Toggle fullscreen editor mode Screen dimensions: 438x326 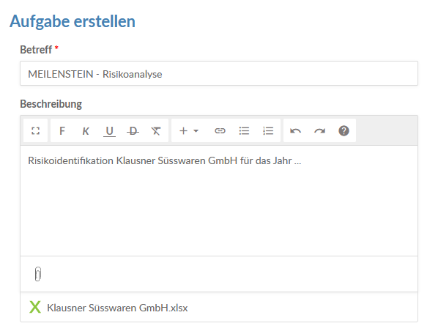[x=35, y=130]
